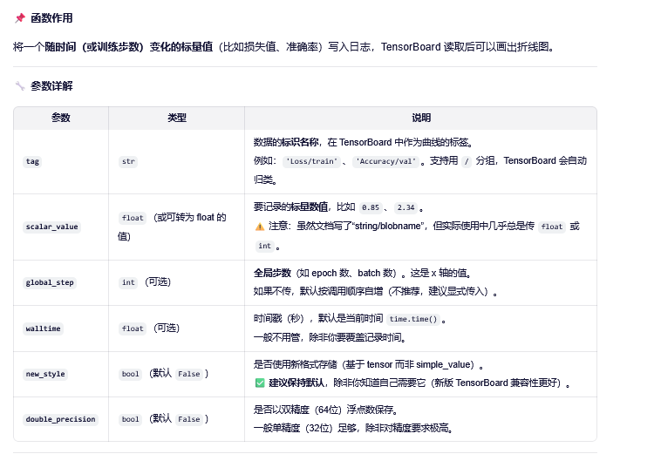Click the wrench icon beside 参数详解
The width and height of the screenshot is (661, 454).
coord(20,86)
